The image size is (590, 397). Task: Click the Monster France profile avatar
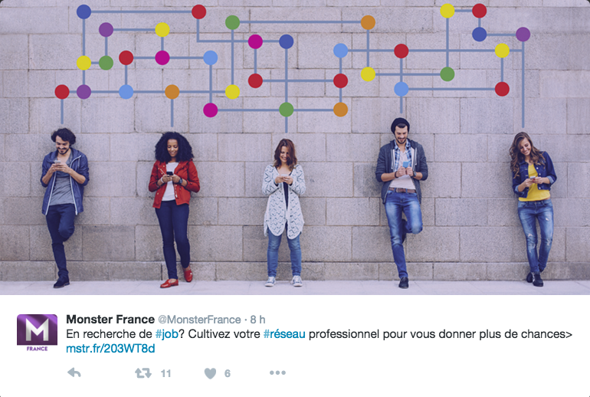pos(37,333)
